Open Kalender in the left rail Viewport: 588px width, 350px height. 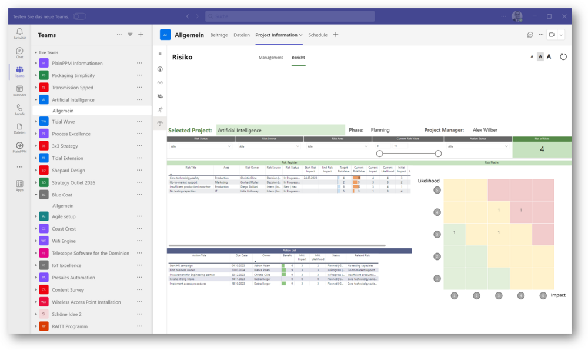19,90
